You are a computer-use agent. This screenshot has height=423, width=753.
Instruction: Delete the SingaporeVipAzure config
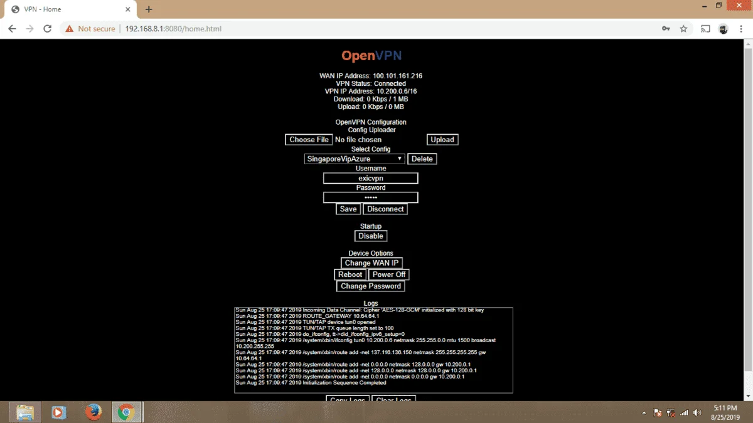click(422, 159)
